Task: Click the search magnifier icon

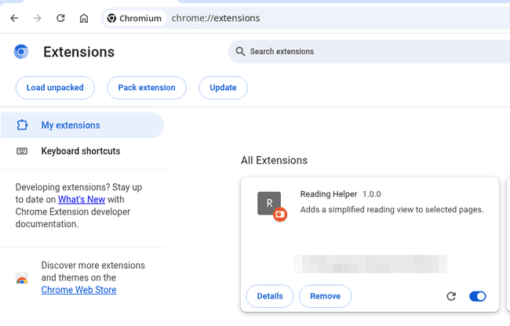Action: 240,51
